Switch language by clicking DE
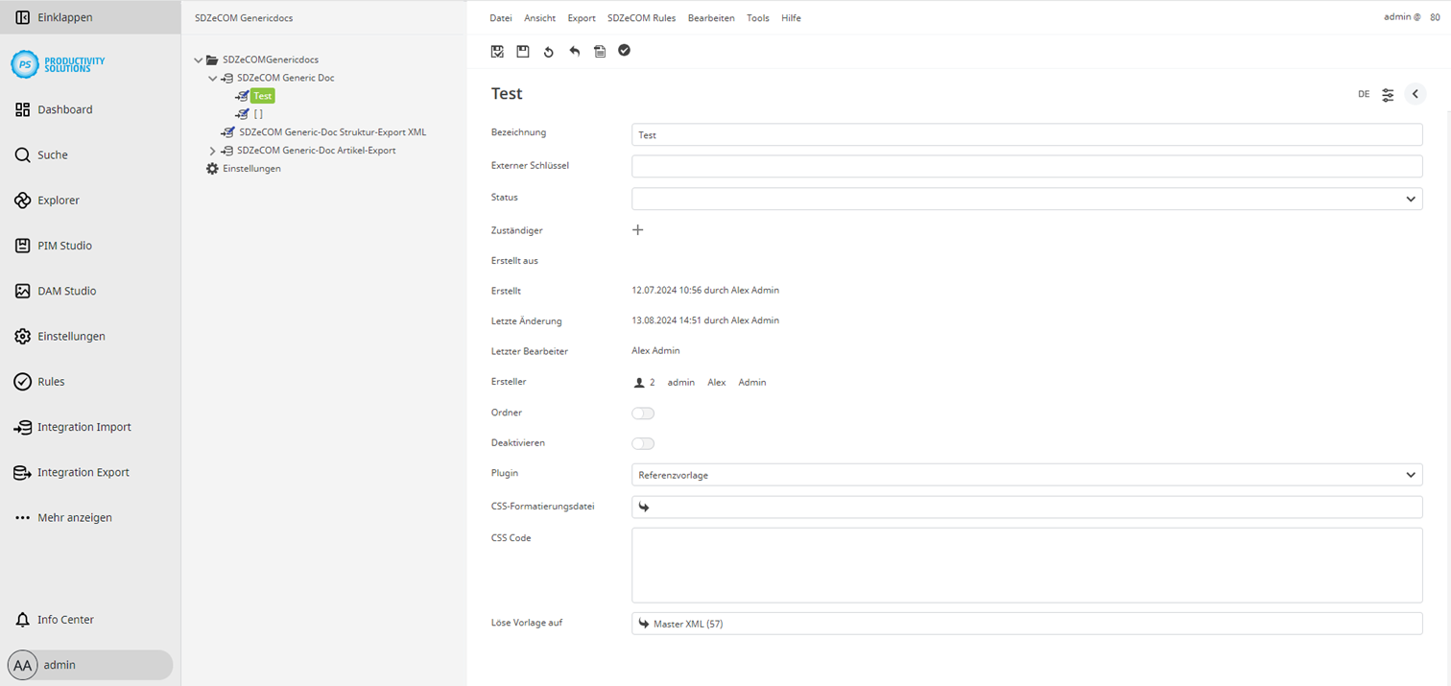Image resolution: width=1451 pixels, height=686 pixels. (1364, 94)
